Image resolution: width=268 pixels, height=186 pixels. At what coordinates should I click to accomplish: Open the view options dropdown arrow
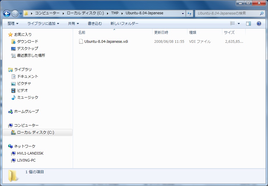point(239,23)
